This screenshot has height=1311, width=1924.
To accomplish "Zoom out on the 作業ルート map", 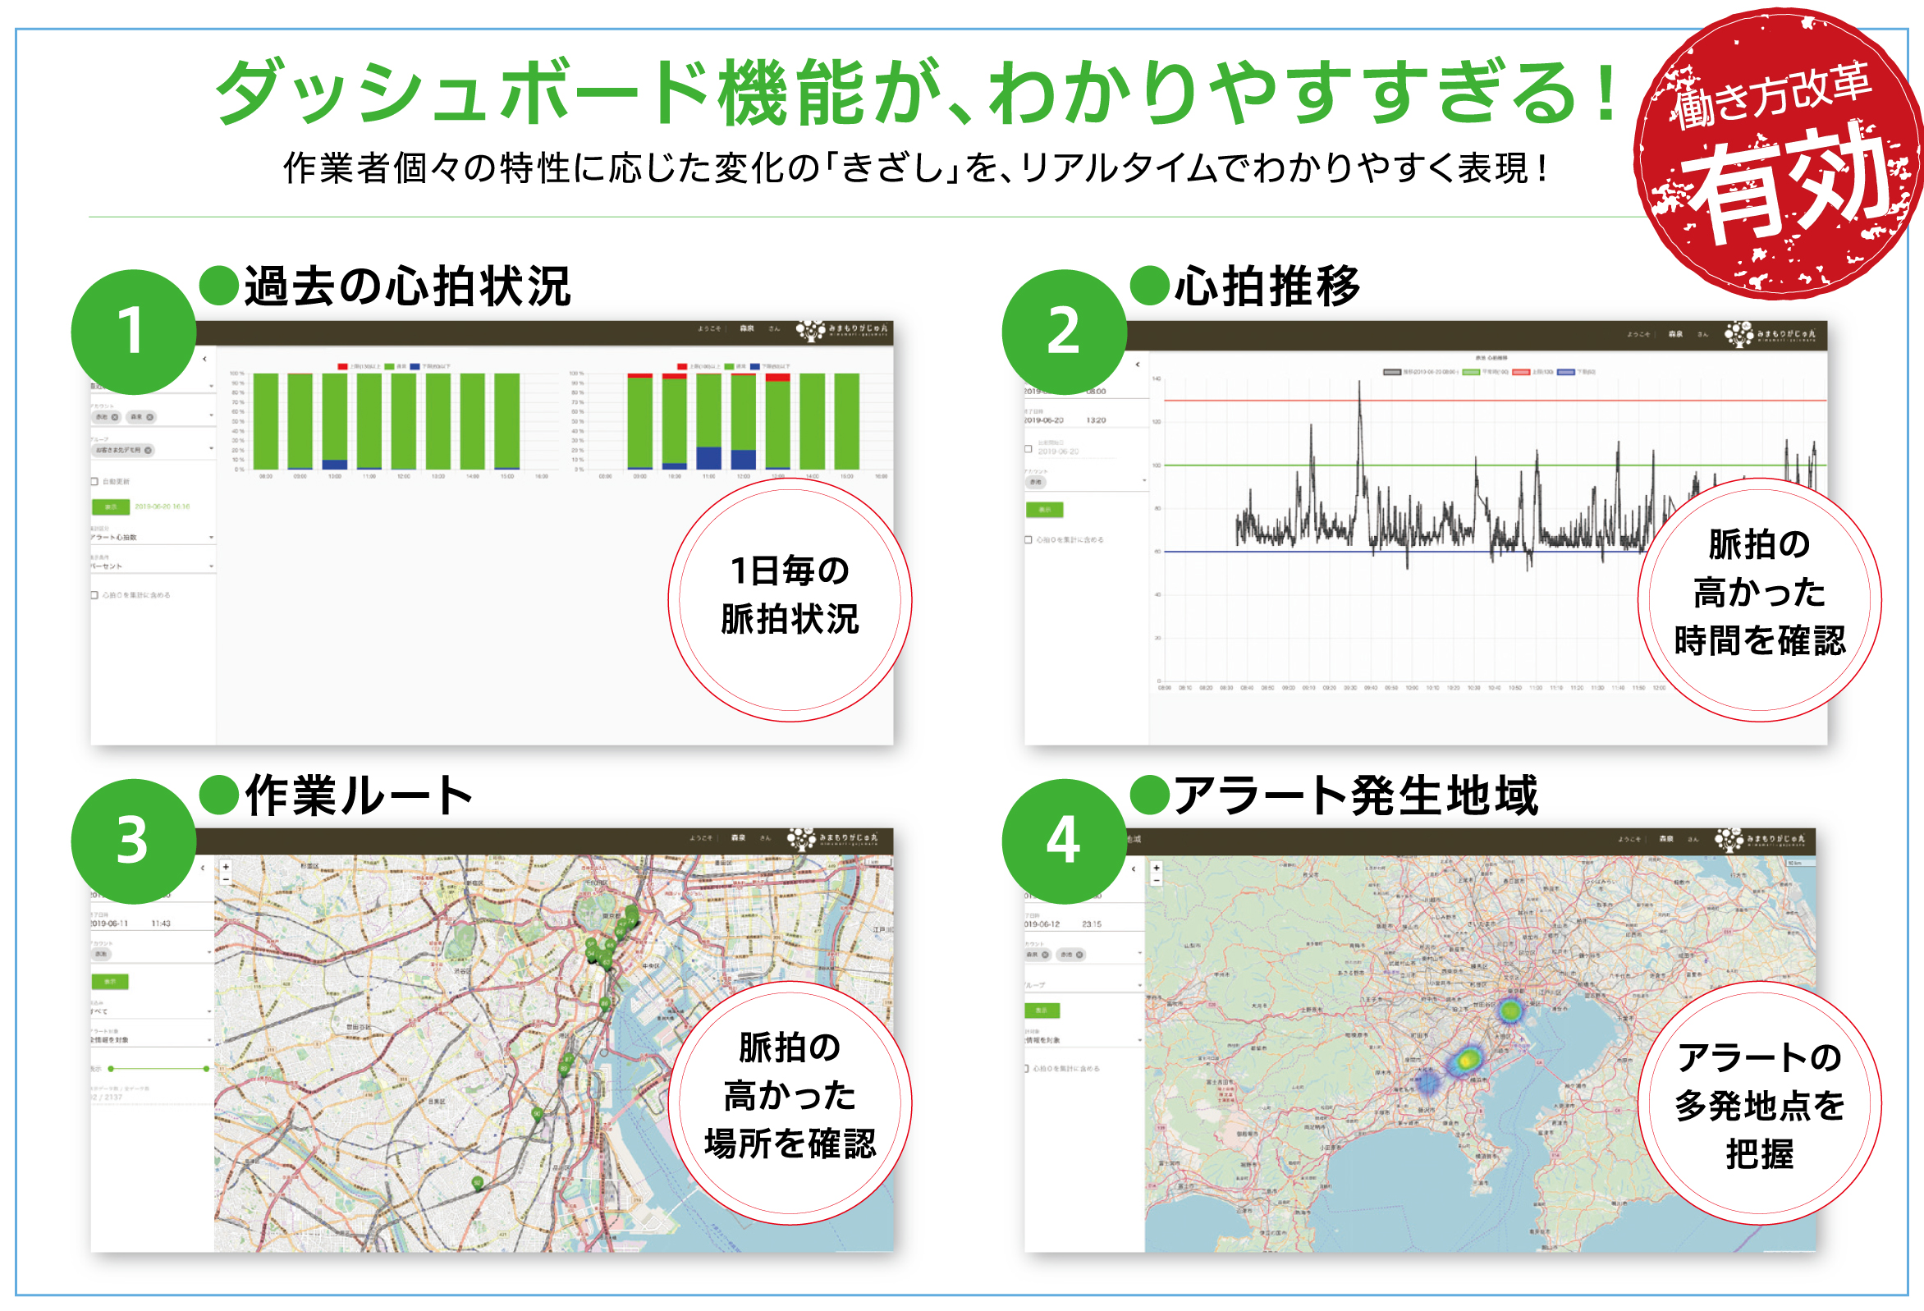I will (x=226, y=878).
